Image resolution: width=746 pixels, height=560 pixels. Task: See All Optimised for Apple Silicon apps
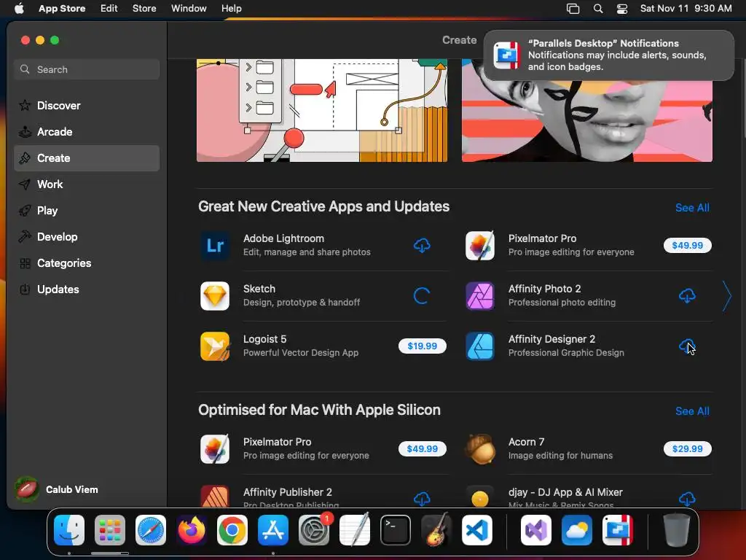point(692,411)
